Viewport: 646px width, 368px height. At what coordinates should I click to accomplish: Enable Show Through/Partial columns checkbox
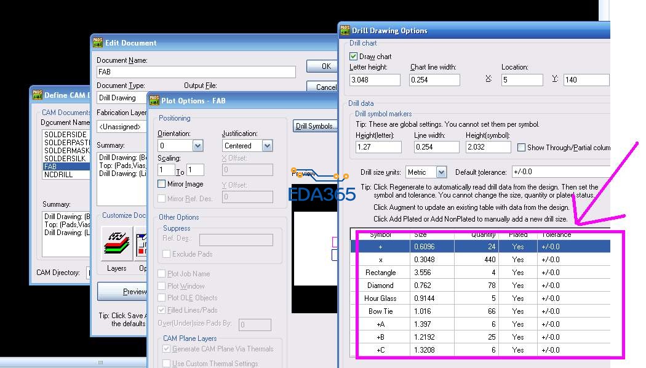click(x=521, y=147)
